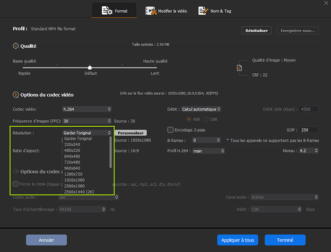The height and width of the screenshot is (252, 331).
Task: Click the Source : 30 text
Action: click(124, 121)
